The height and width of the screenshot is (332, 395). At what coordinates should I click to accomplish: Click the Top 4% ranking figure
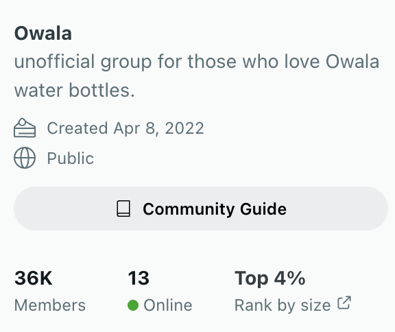click(270, 278)
